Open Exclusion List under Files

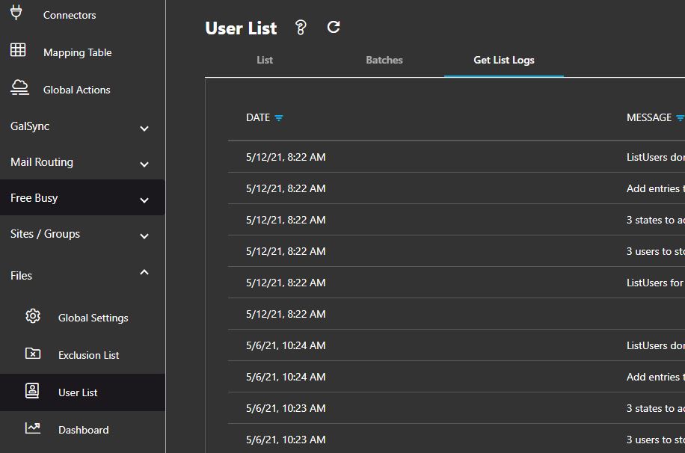point(89,355)
